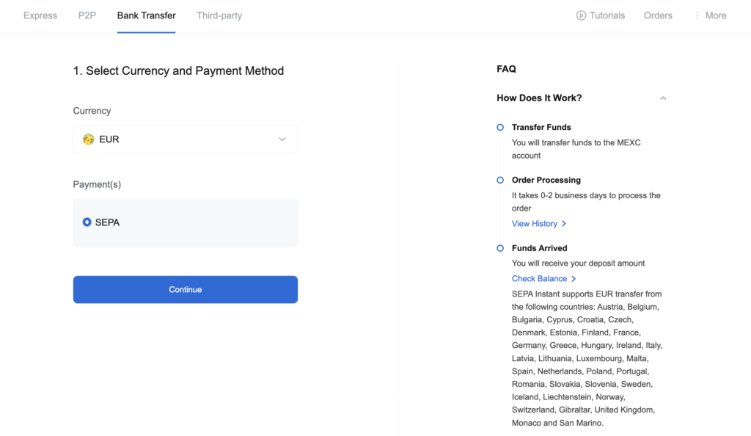Screen dimensions: 751x436
Task: Click the Funds Arrived step circle
Action: point(500,248)
